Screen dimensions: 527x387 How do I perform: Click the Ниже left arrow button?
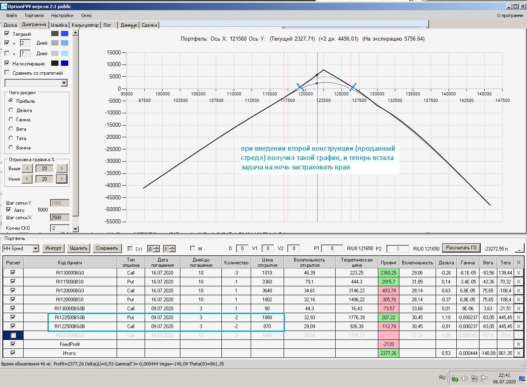point(27,179)
